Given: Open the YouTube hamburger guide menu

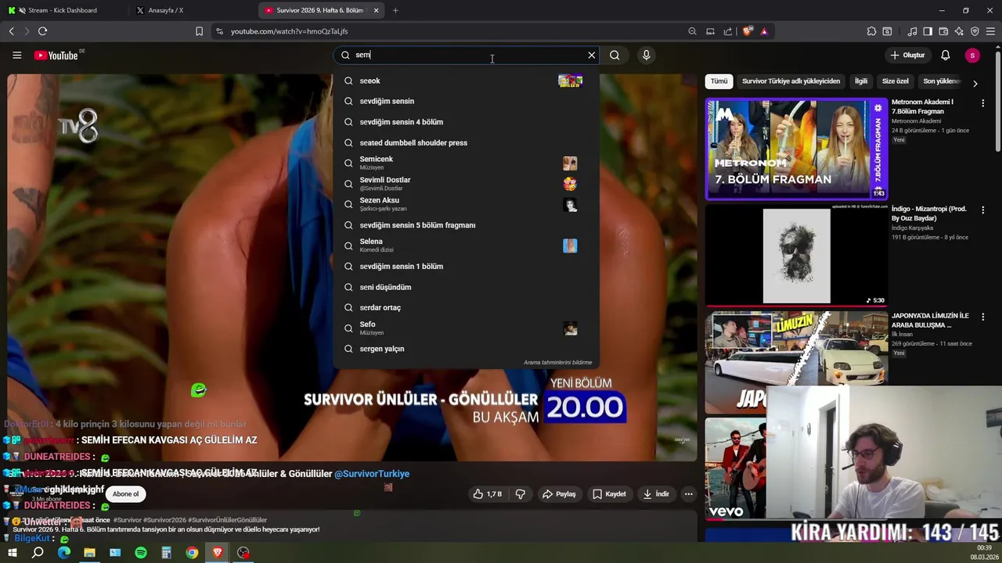Looking at the screenshot, I should click(x=16, y=56).
